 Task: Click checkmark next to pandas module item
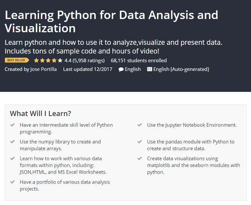(x=140, y=142)
